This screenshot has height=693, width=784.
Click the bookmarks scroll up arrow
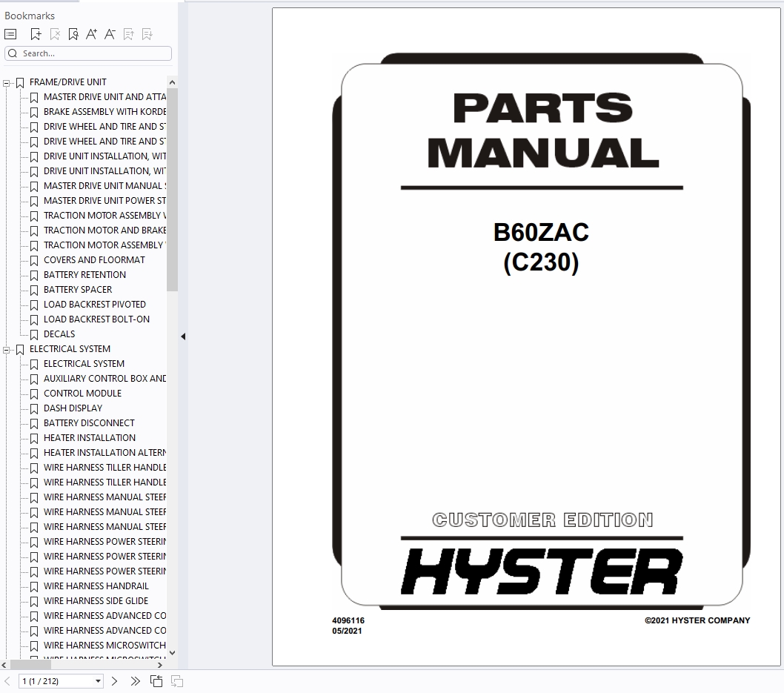(x=172, y=82)
